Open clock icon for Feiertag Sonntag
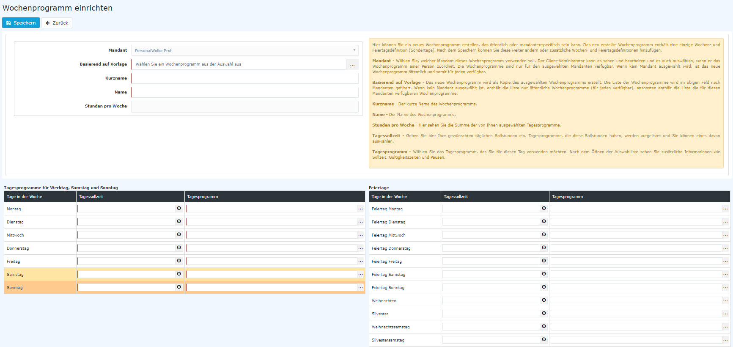The image size is (733, 347). (544, 287)
